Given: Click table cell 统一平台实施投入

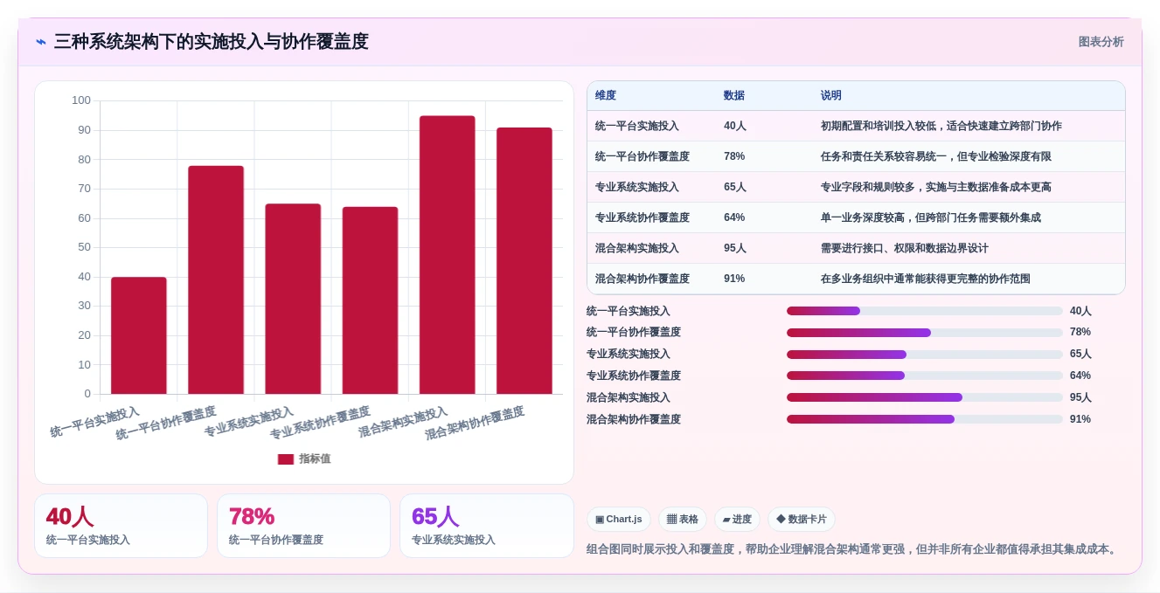Looking at the screenshot, I should [637, 126].
